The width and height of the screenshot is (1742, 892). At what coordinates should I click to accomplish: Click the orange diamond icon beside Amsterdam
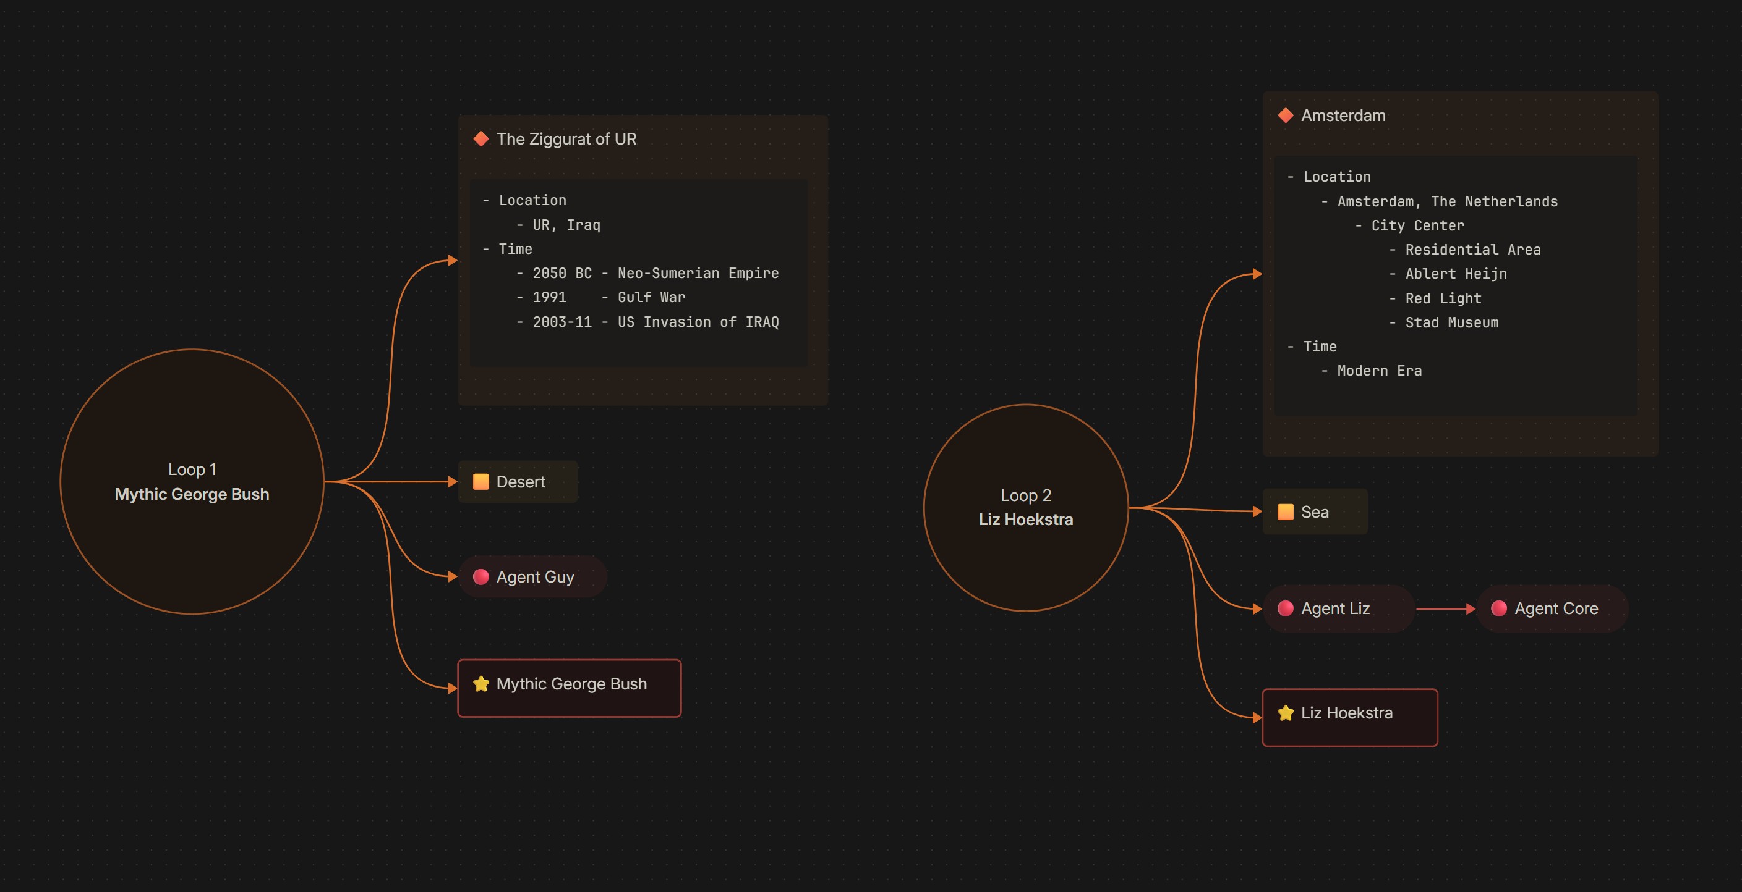click(x=1286, y=116)
